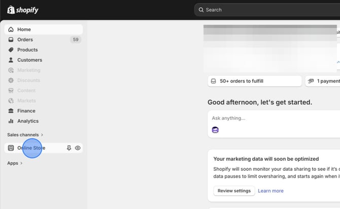The width and height of the screenshot is (340, 209).
Task: Open the 1 payment card
Action: [x=323, y=81]
